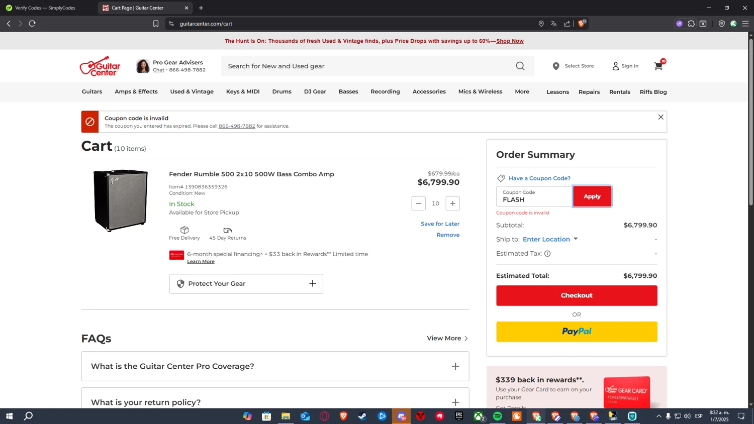Click View More FAQs chevron link
The image size is (754, 424).
click(447, 338)
